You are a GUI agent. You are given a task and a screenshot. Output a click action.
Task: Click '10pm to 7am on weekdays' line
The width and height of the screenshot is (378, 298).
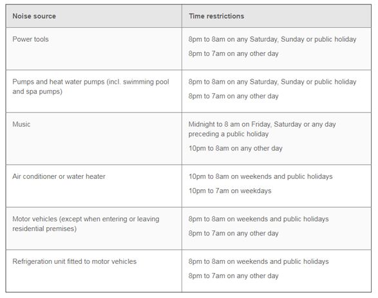(230, 191)
